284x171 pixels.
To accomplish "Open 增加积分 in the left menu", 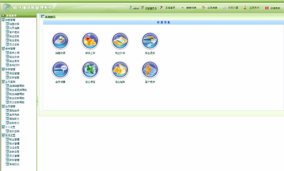I will point(14,119).
